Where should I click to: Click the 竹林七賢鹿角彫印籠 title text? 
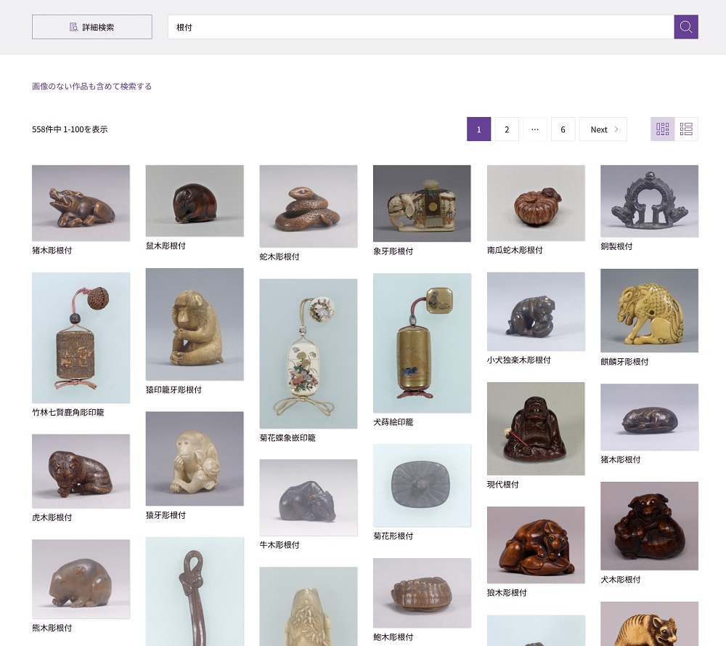click(68, 412)
